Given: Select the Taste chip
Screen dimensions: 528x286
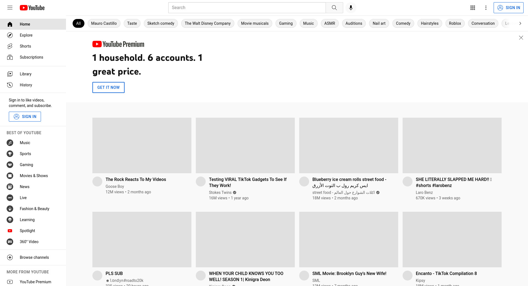Looking at the screenshot, I should tap(132, 23).
